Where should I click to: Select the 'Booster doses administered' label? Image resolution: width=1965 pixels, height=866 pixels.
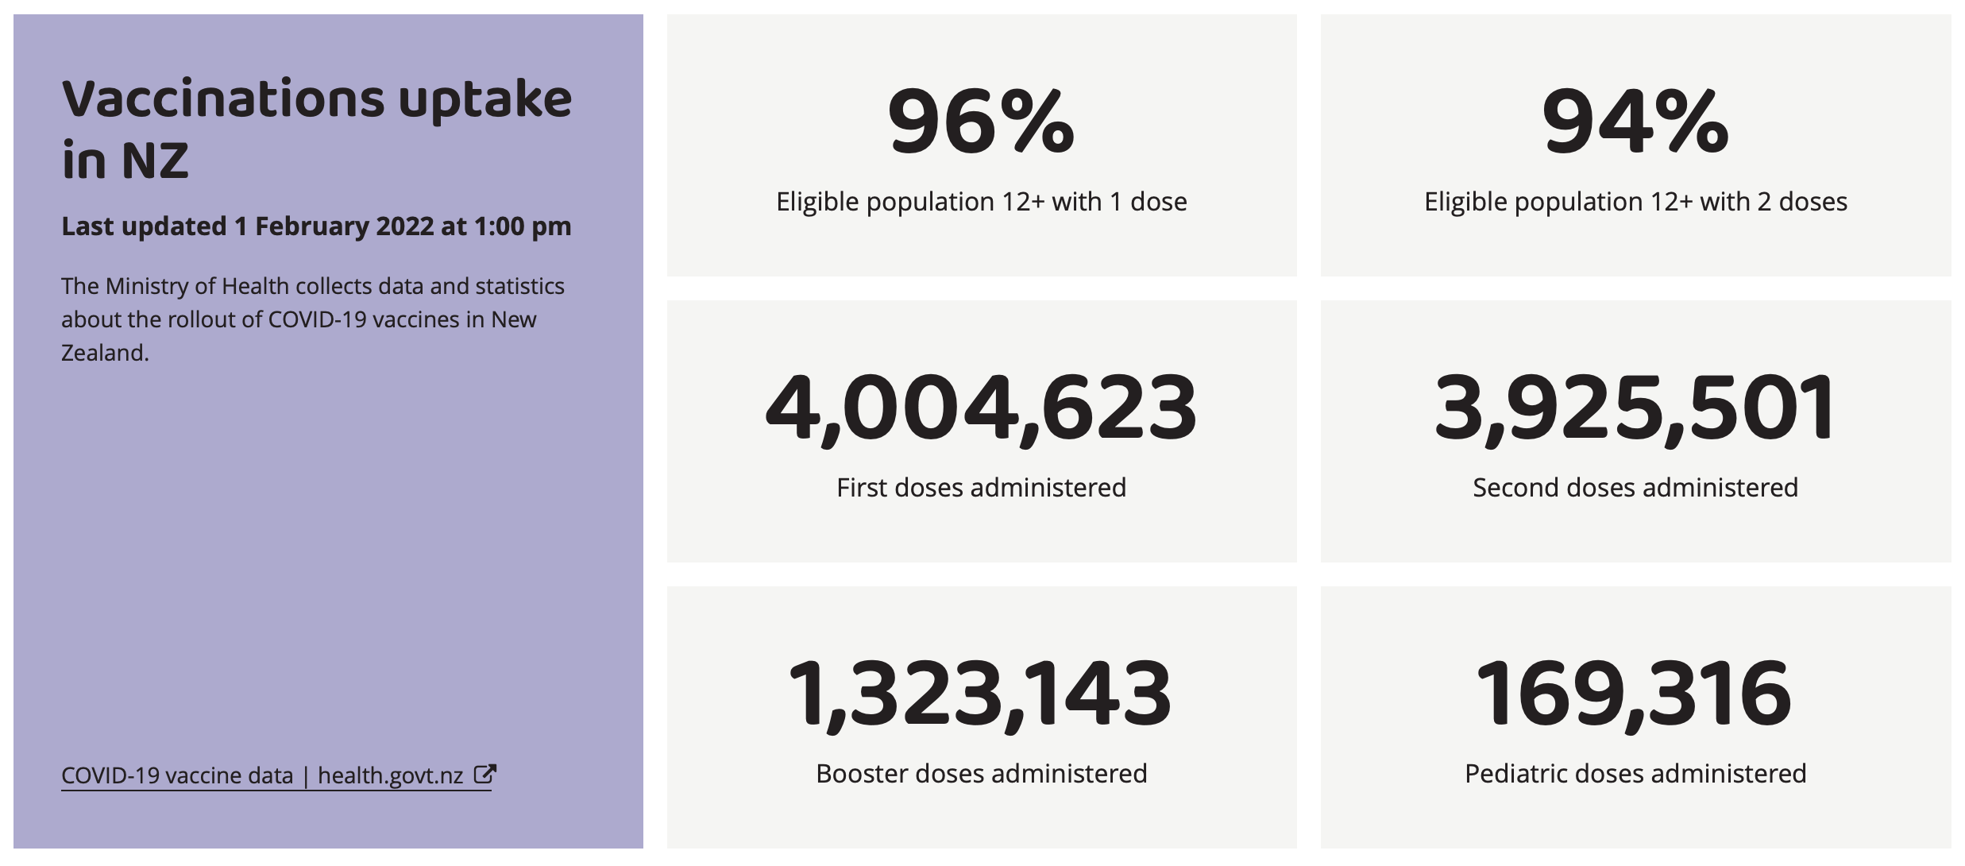pos(981,773)
